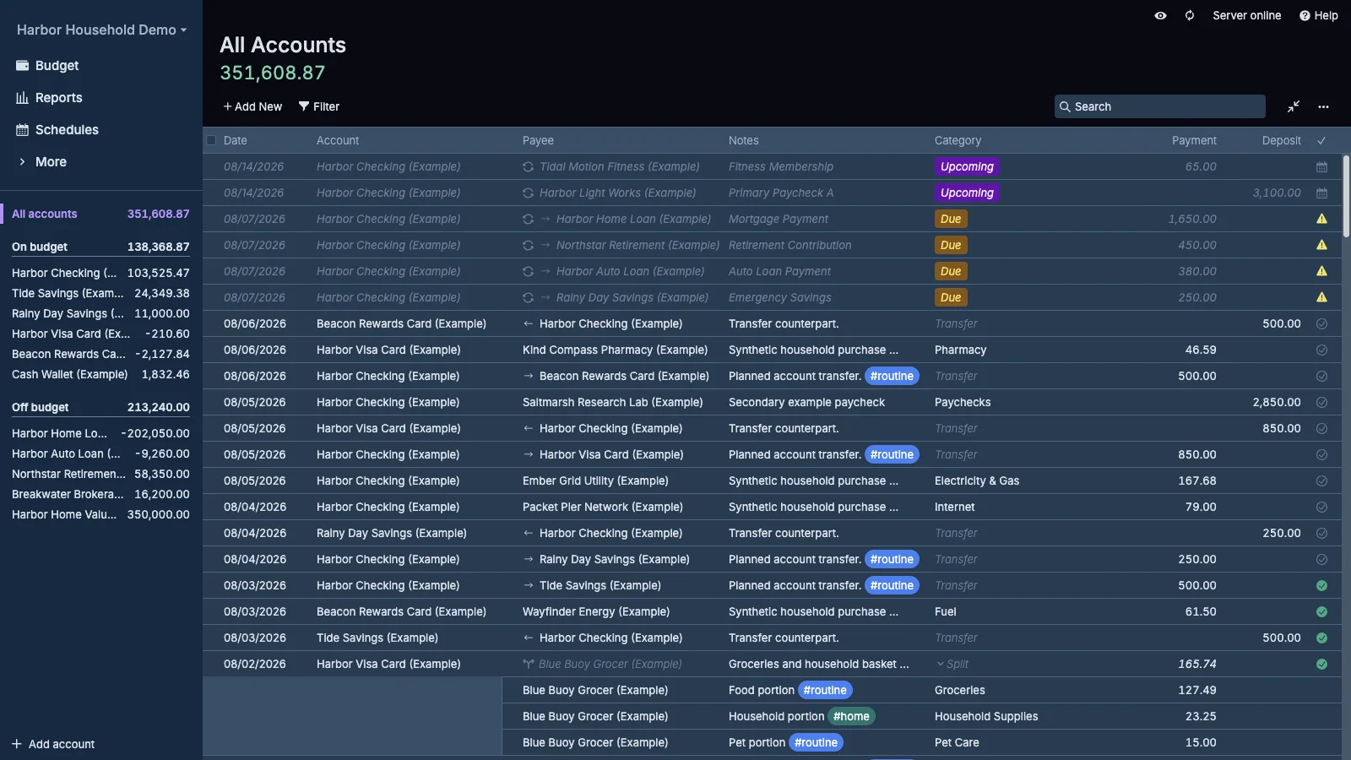Sort table by Account column
This screenshot has width=1351, height=760.
(338, 141)
